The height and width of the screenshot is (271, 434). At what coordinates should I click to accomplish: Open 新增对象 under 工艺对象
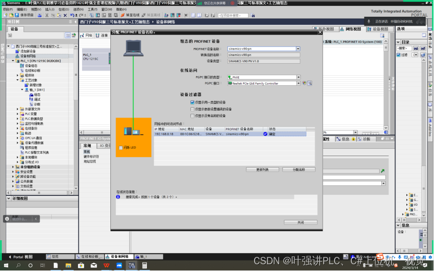click(33, 85)
